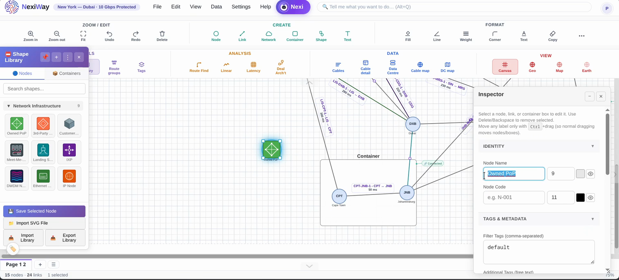This screenshot has width=619, height=280.
Task: Open the Weight format option
Action: coord(466,36)
